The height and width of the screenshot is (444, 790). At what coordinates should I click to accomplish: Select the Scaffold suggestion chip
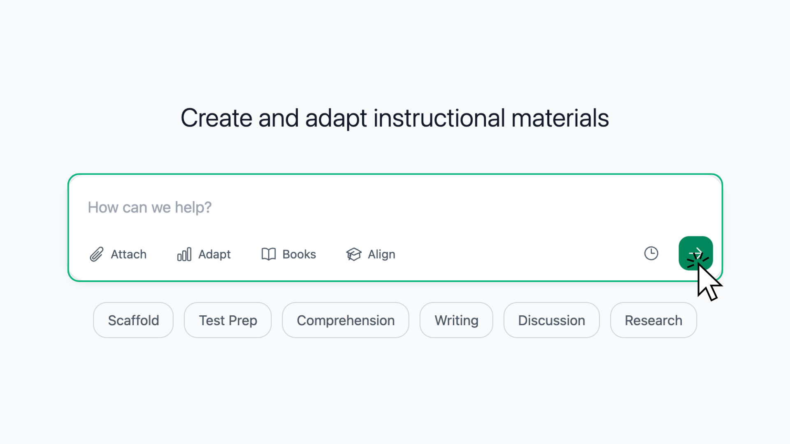(133, 320)
